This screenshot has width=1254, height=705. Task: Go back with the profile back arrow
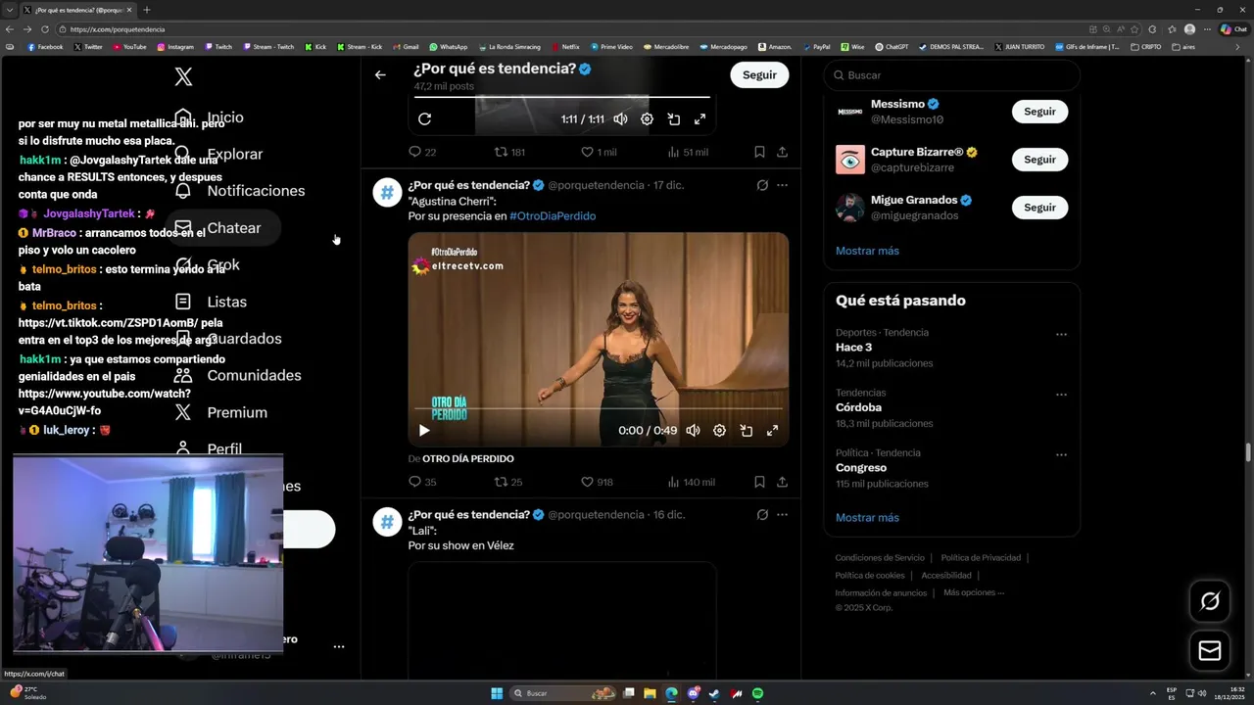coord(380,74)
